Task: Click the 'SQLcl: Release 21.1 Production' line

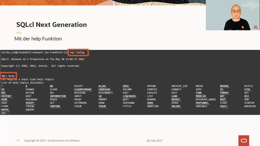Action: (x=43, y=59)
